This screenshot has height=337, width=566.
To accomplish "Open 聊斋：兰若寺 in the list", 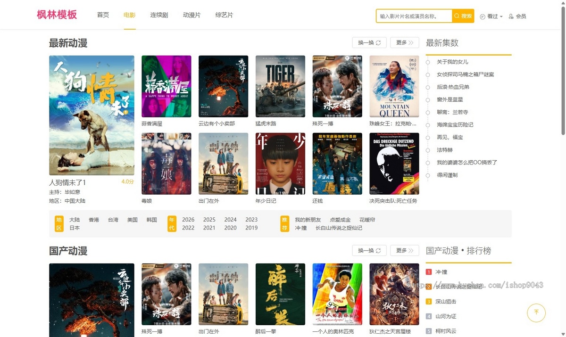I will point(452,112).
